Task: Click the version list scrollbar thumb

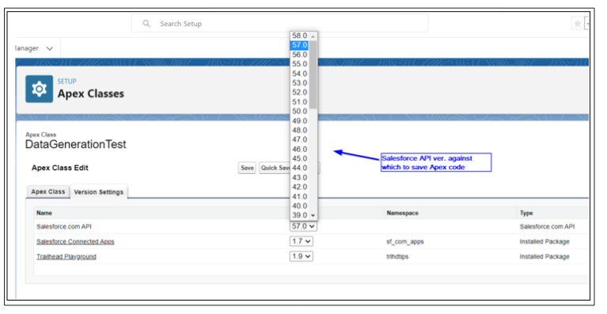Action: click(x=313, y=74)
